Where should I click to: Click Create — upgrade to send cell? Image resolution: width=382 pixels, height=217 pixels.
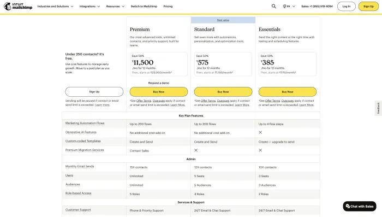point(277,142)
